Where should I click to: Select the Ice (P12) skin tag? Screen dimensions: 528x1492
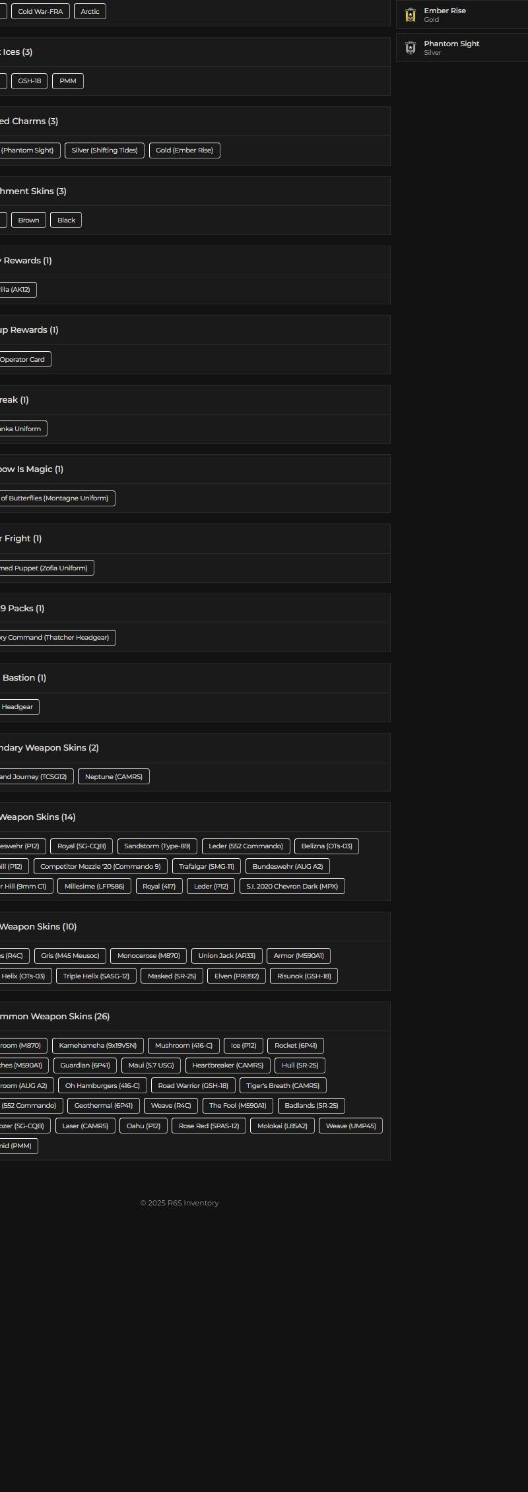tap(244, 1045)
